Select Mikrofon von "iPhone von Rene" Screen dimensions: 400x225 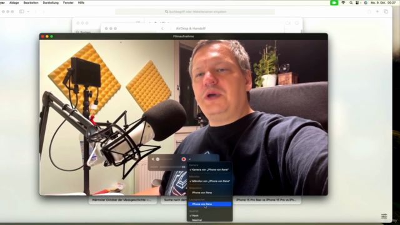[x=210, y=181]
